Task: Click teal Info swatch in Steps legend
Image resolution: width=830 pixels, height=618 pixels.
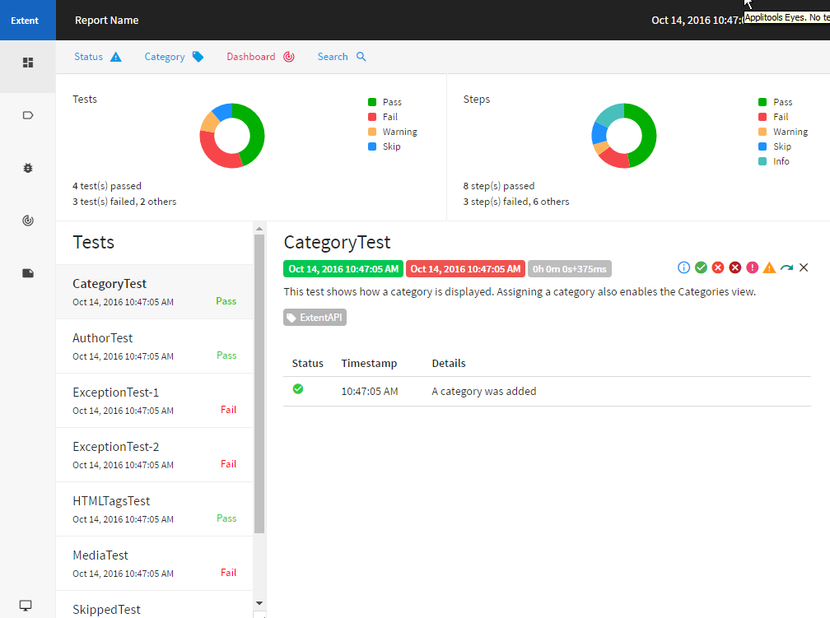Action: pos(762,161)
